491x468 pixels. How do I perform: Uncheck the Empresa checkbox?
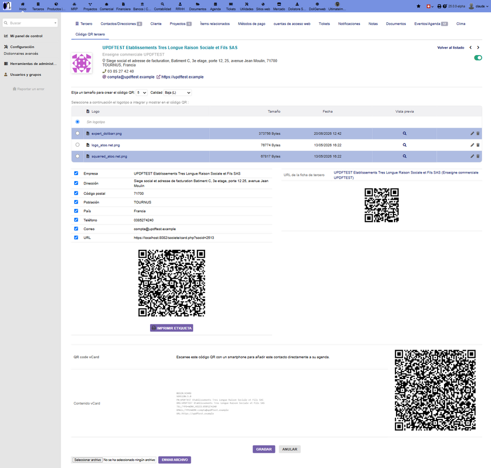pyautogui.click(x=76, y=173)
